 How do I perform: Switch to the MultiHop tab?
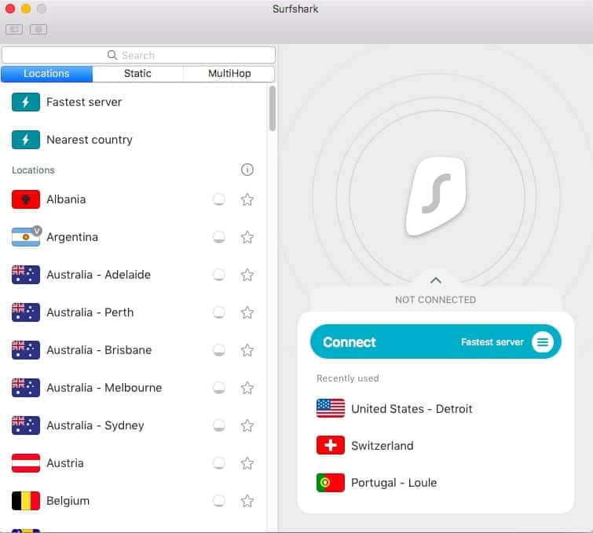click(229, 74)
